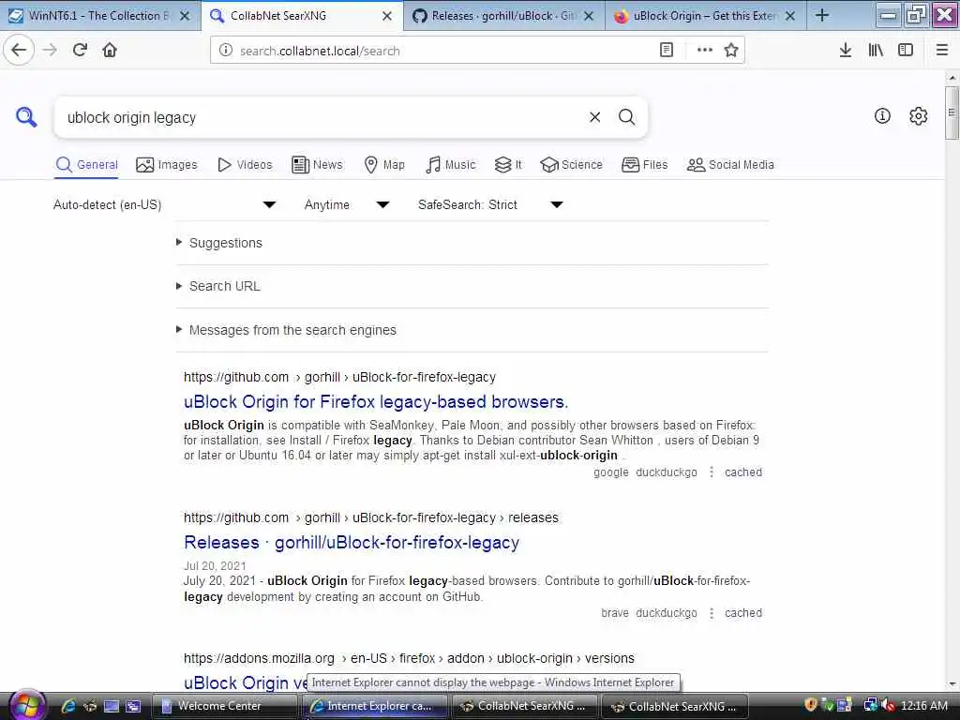Image resolution: width=960 pixels, height=720 pixels.
Task: Open the SafeSearch: Strict dropdown
Action: [x=490, y=204]
